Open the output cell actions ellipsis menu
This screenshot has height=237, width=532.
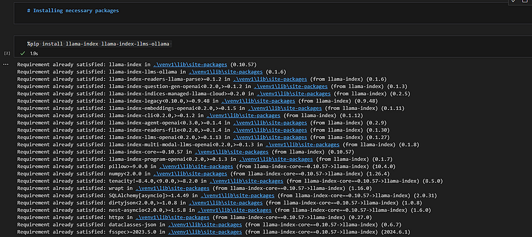coord(6,65)
